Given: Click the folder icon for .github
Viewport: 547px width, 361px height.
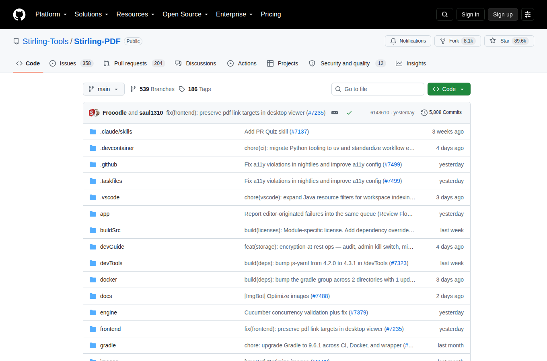Looking at the screenshot, I should [93, 164].
